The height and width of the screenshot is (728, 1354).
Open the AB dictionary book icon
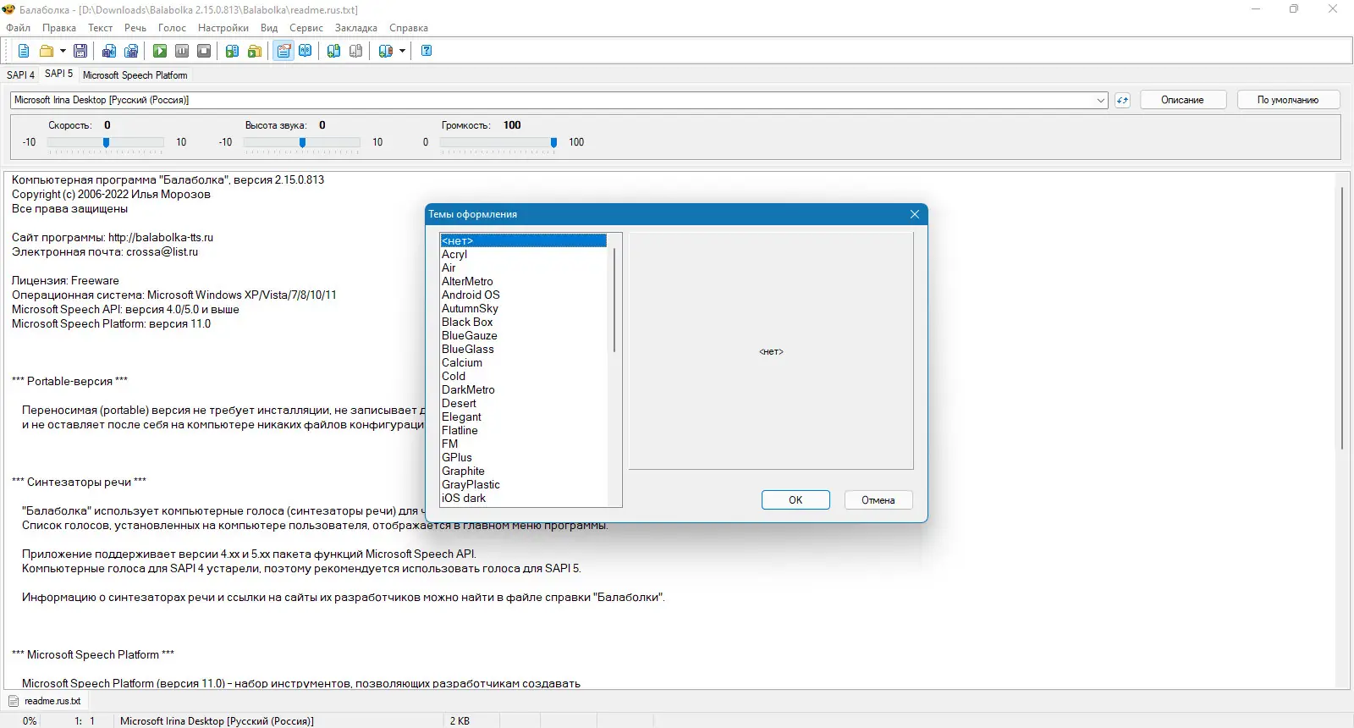305,51
